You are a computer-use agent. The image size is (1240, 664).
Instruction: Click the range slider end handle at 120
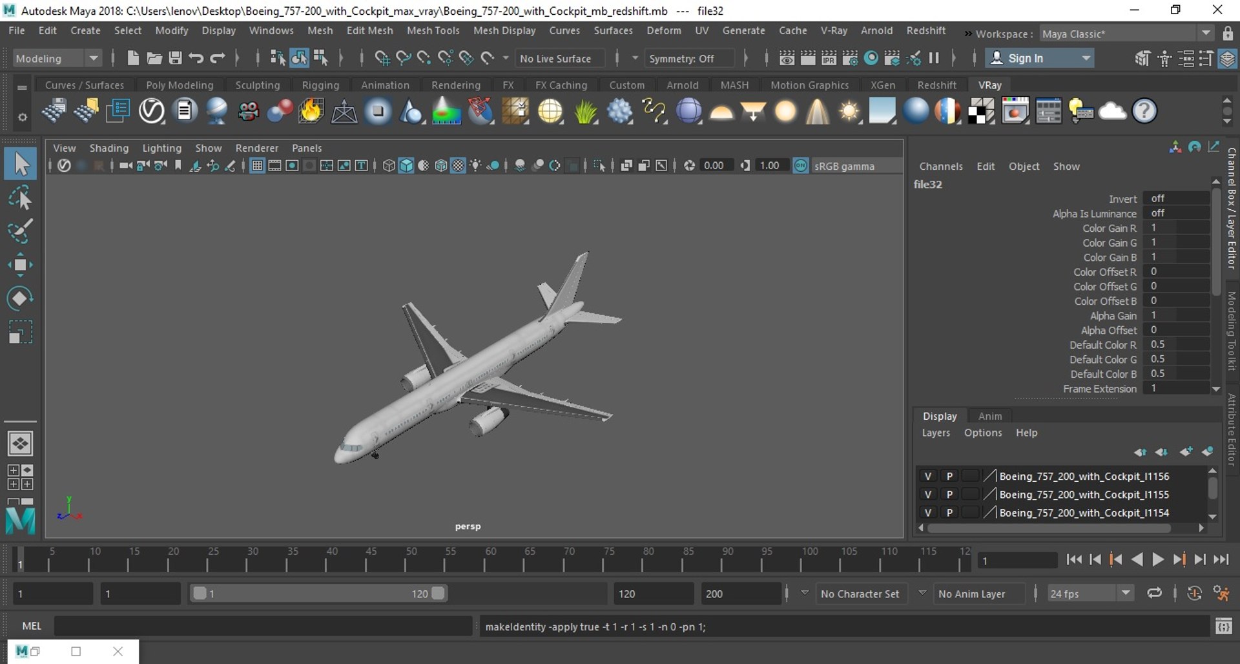coord(438,593)
